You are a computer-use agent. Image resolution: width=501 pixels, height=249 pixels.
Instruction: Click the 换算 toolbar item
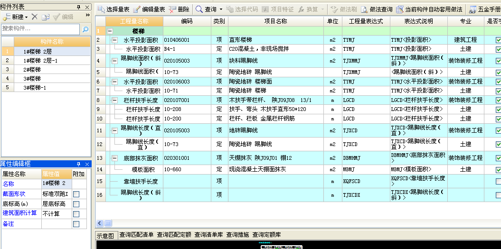click(308, 9)
